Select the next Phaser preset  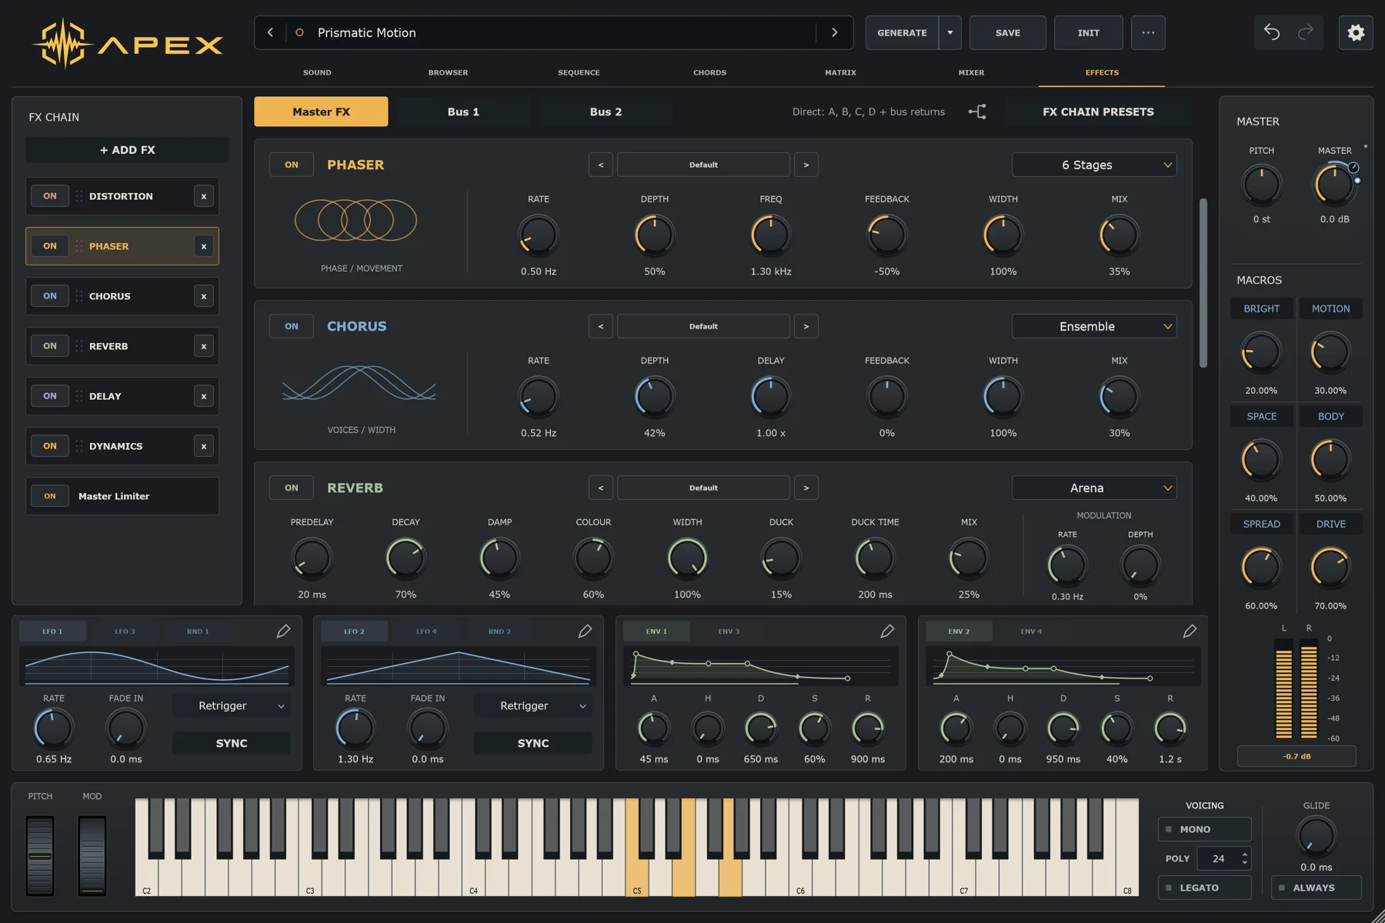point(806,165)
